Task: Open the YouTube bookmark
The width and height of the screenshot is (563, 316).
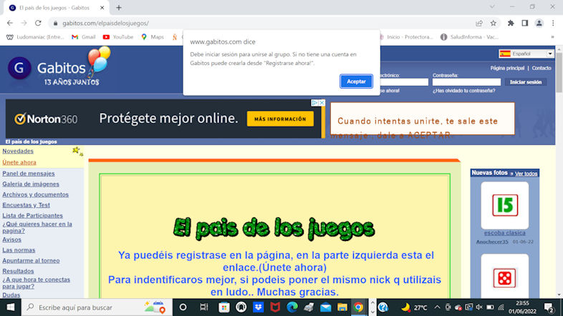Action: point(117,37)
